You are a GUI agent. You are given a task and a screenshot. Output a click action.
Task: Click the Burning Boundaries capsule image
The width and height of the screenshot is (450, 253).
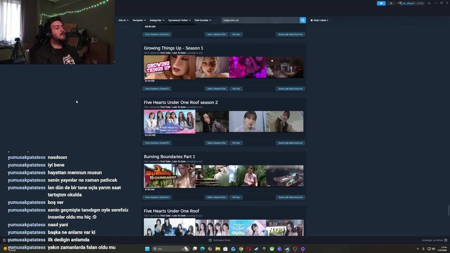[169, 176]
